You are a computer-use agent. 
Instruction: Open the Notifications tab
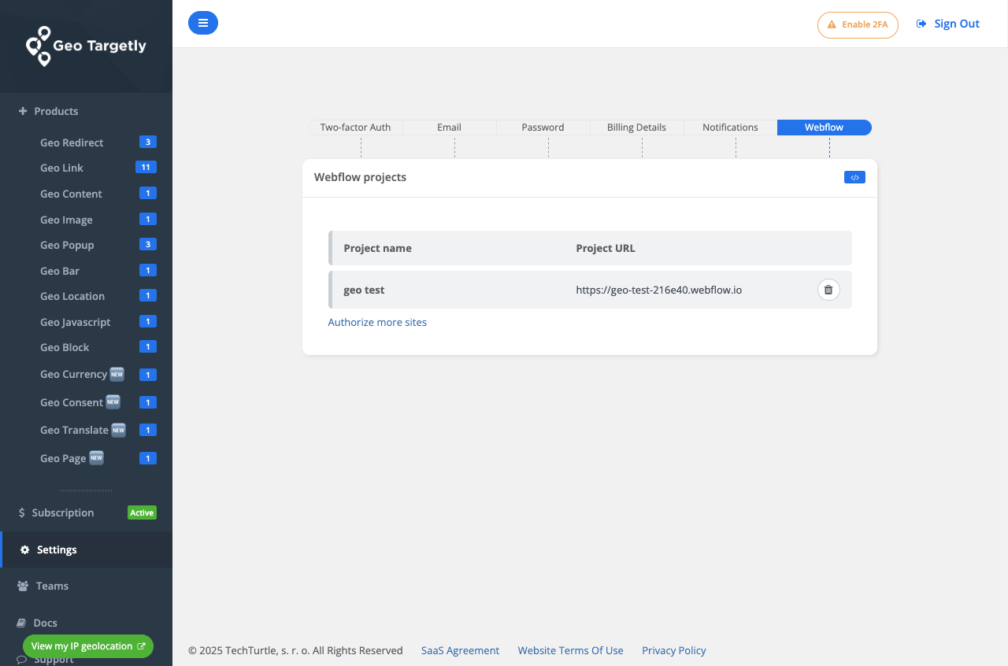(x=730, y=127)
